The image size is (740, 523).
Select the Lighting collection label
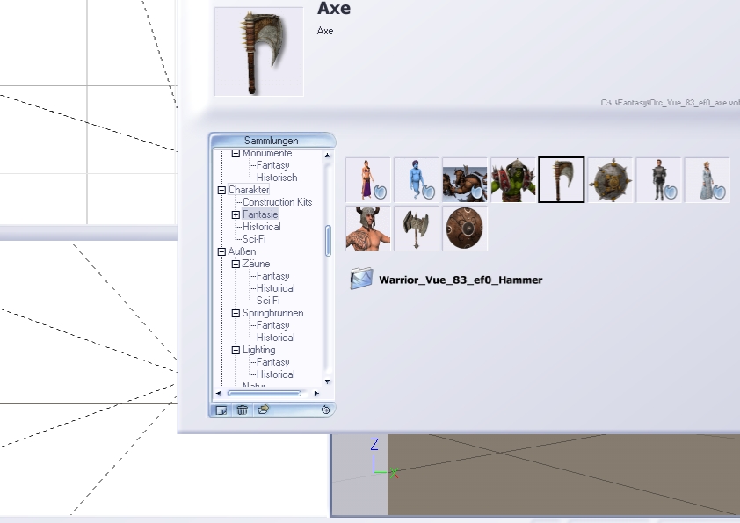(x=258, y=350)
